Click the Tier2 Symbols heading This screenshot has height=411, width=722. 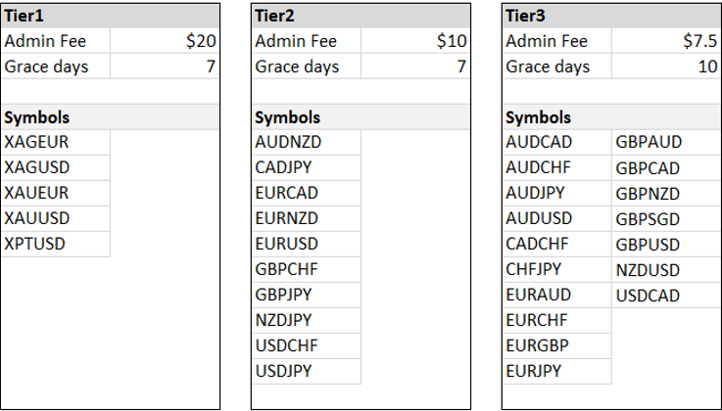coord(361,117)
